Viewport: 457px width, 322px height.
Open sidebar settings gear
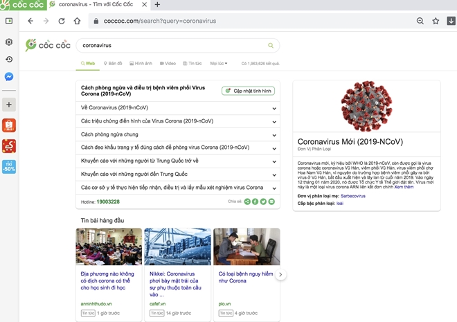(x=9, y=42)
